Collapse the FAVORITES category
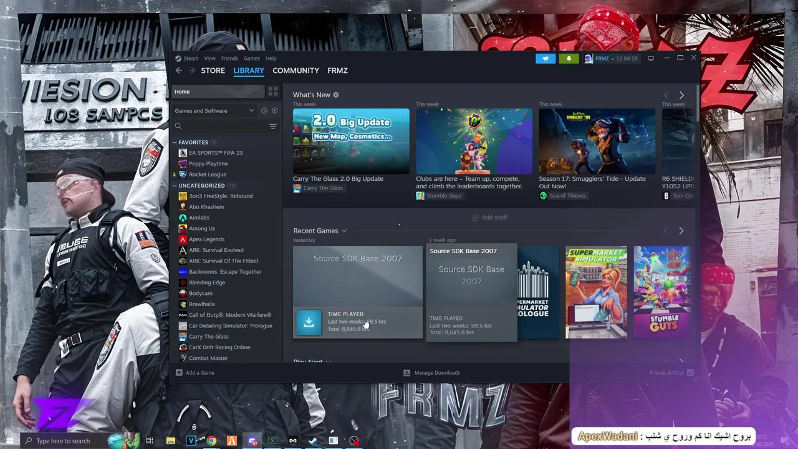 click(175, 142)
